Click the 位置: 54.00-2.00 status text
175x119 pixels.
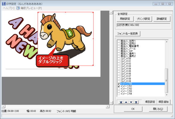[x=10, y=111]
